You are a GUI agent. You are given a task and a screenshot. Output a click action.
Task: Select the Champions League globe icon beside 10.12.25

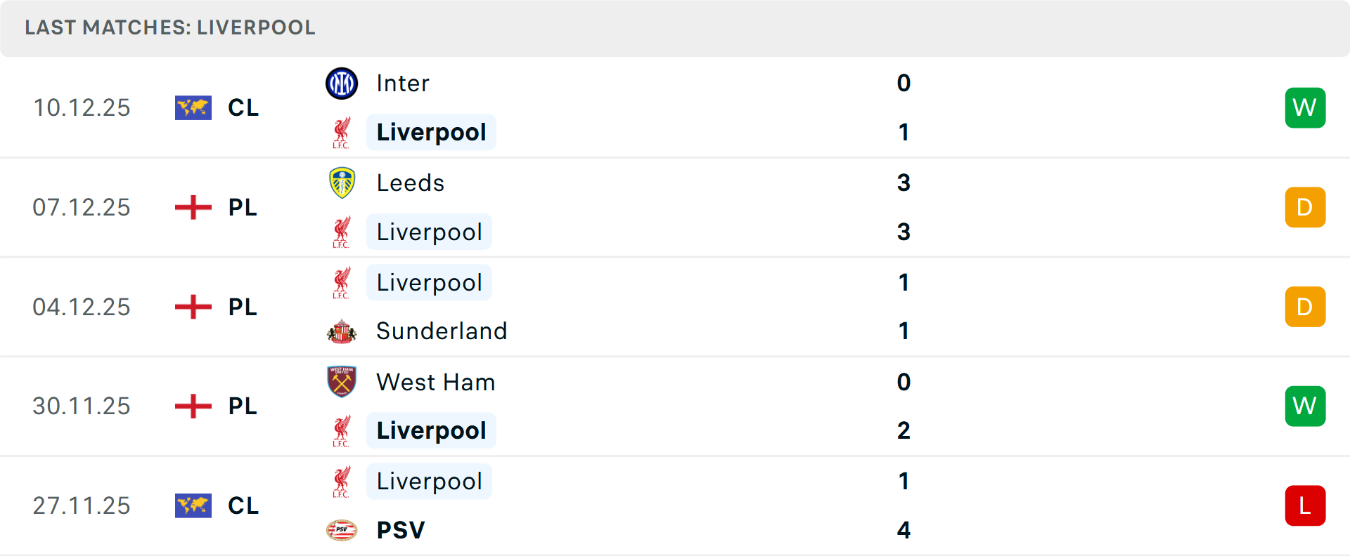pos(193,107)
